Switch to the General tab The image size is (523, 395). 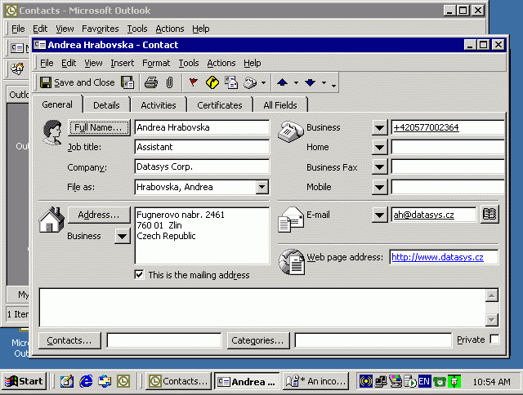(57, 104)
